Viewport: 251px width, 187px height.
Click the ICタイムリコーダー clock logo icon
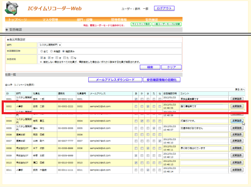(12, 8)
